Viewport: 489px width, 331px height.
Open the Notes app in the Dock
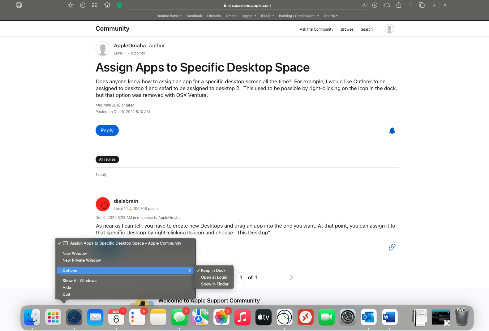click(x=158, y=317)
